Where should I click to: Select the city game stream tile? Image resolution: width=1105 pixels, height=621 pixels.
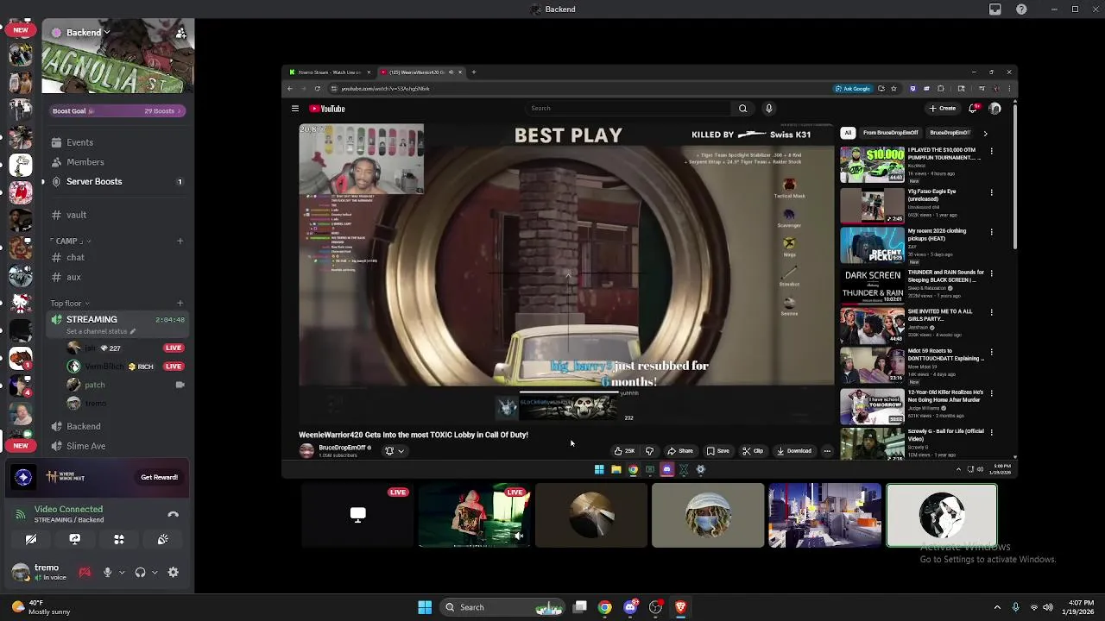tap(824, 516)
